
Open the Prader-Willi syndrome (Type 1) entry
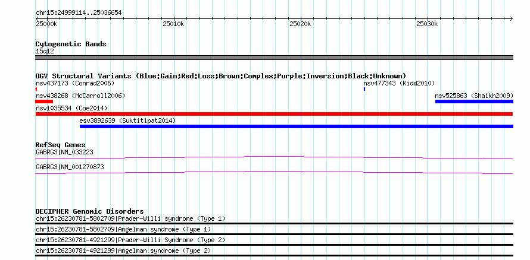coord(130,218)
